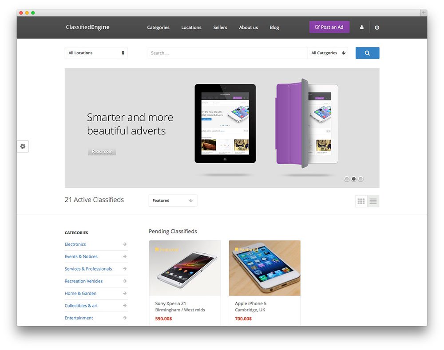444x350 pixels.
Task: Select the third slider dot indicator
Action: click(x=361, y=179)
